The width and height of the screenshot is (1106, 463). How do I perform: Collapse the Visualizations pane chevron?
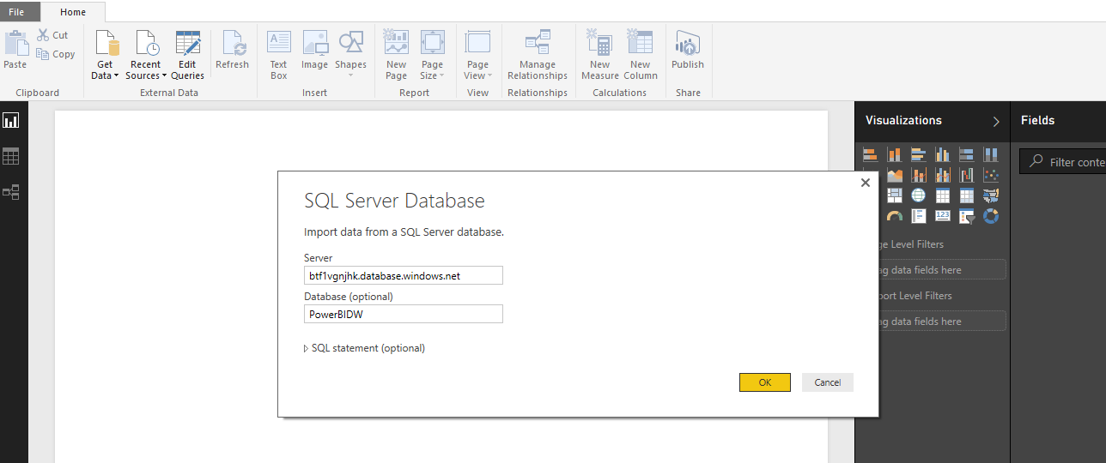[x=996, y=122]
